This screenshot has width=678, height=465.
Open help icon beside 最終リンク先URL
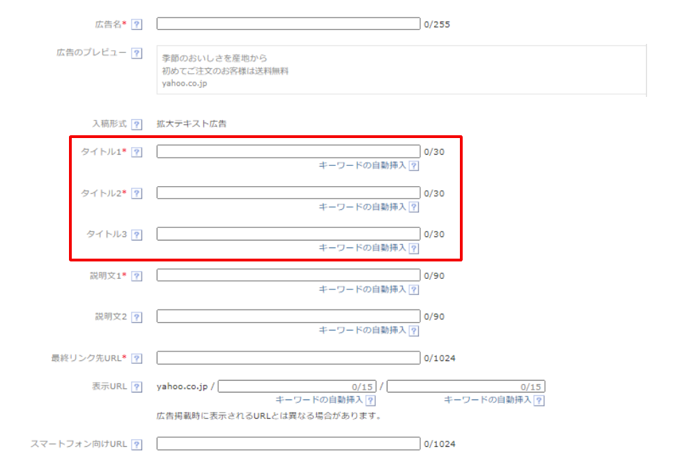tap(137, 358)
